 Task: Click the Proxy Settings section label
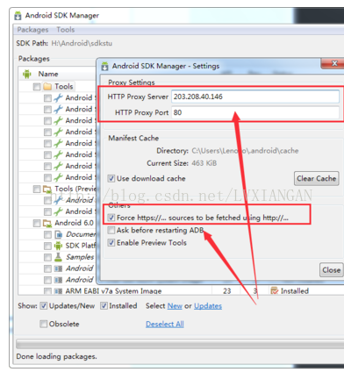(132, 82)
